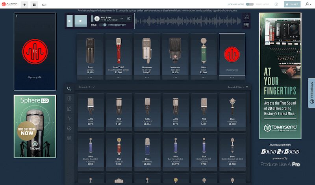This screenshot has height=185, width=315.
Task: Expand the Full Band track selector
Action: tap(122, 18)
